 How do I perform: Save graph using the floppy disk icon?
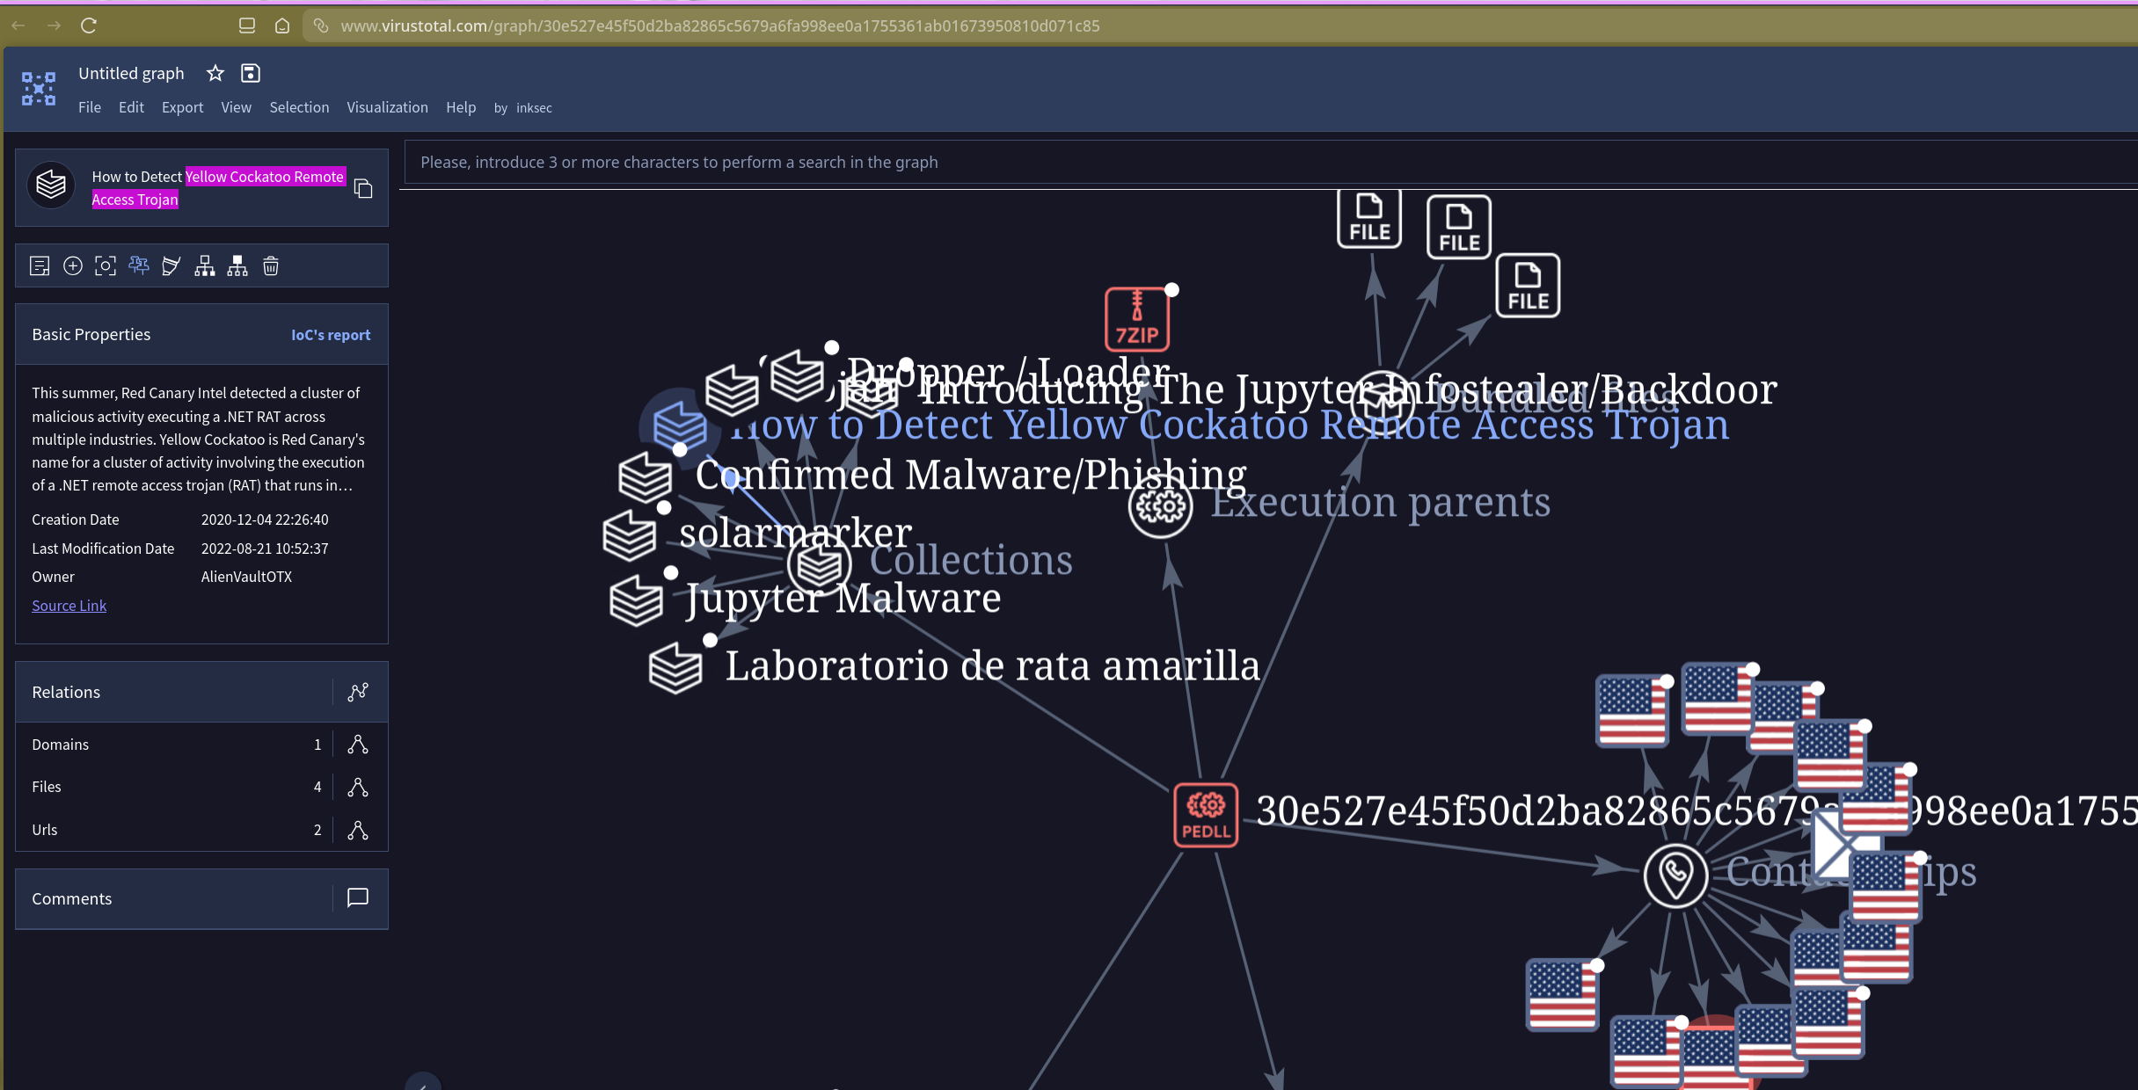(251, 74)
